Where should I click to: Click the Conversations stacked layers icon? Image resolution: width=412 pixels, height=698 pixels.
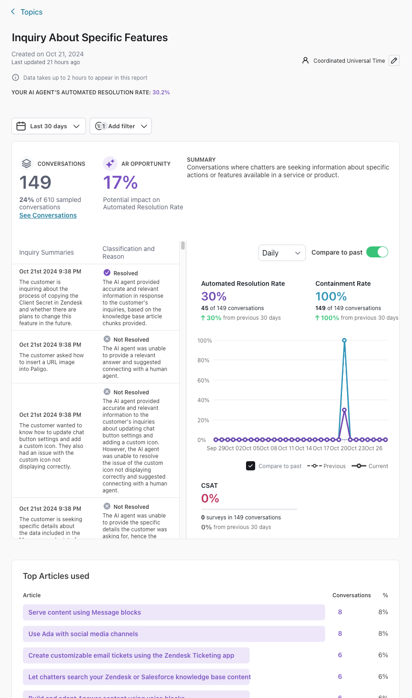click(x=27, y=164)
